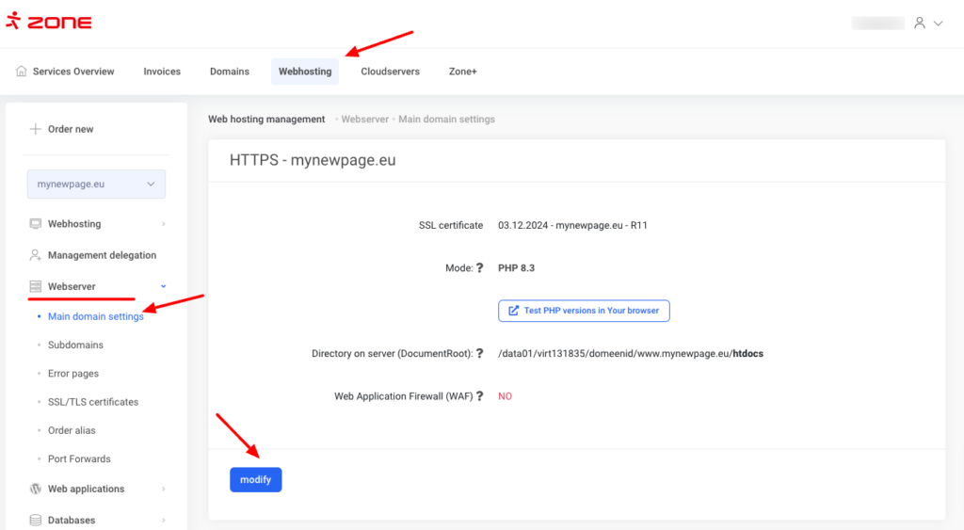Expand the Web applications section arrow
Screen dimensions: 964x530
point(164,489)
